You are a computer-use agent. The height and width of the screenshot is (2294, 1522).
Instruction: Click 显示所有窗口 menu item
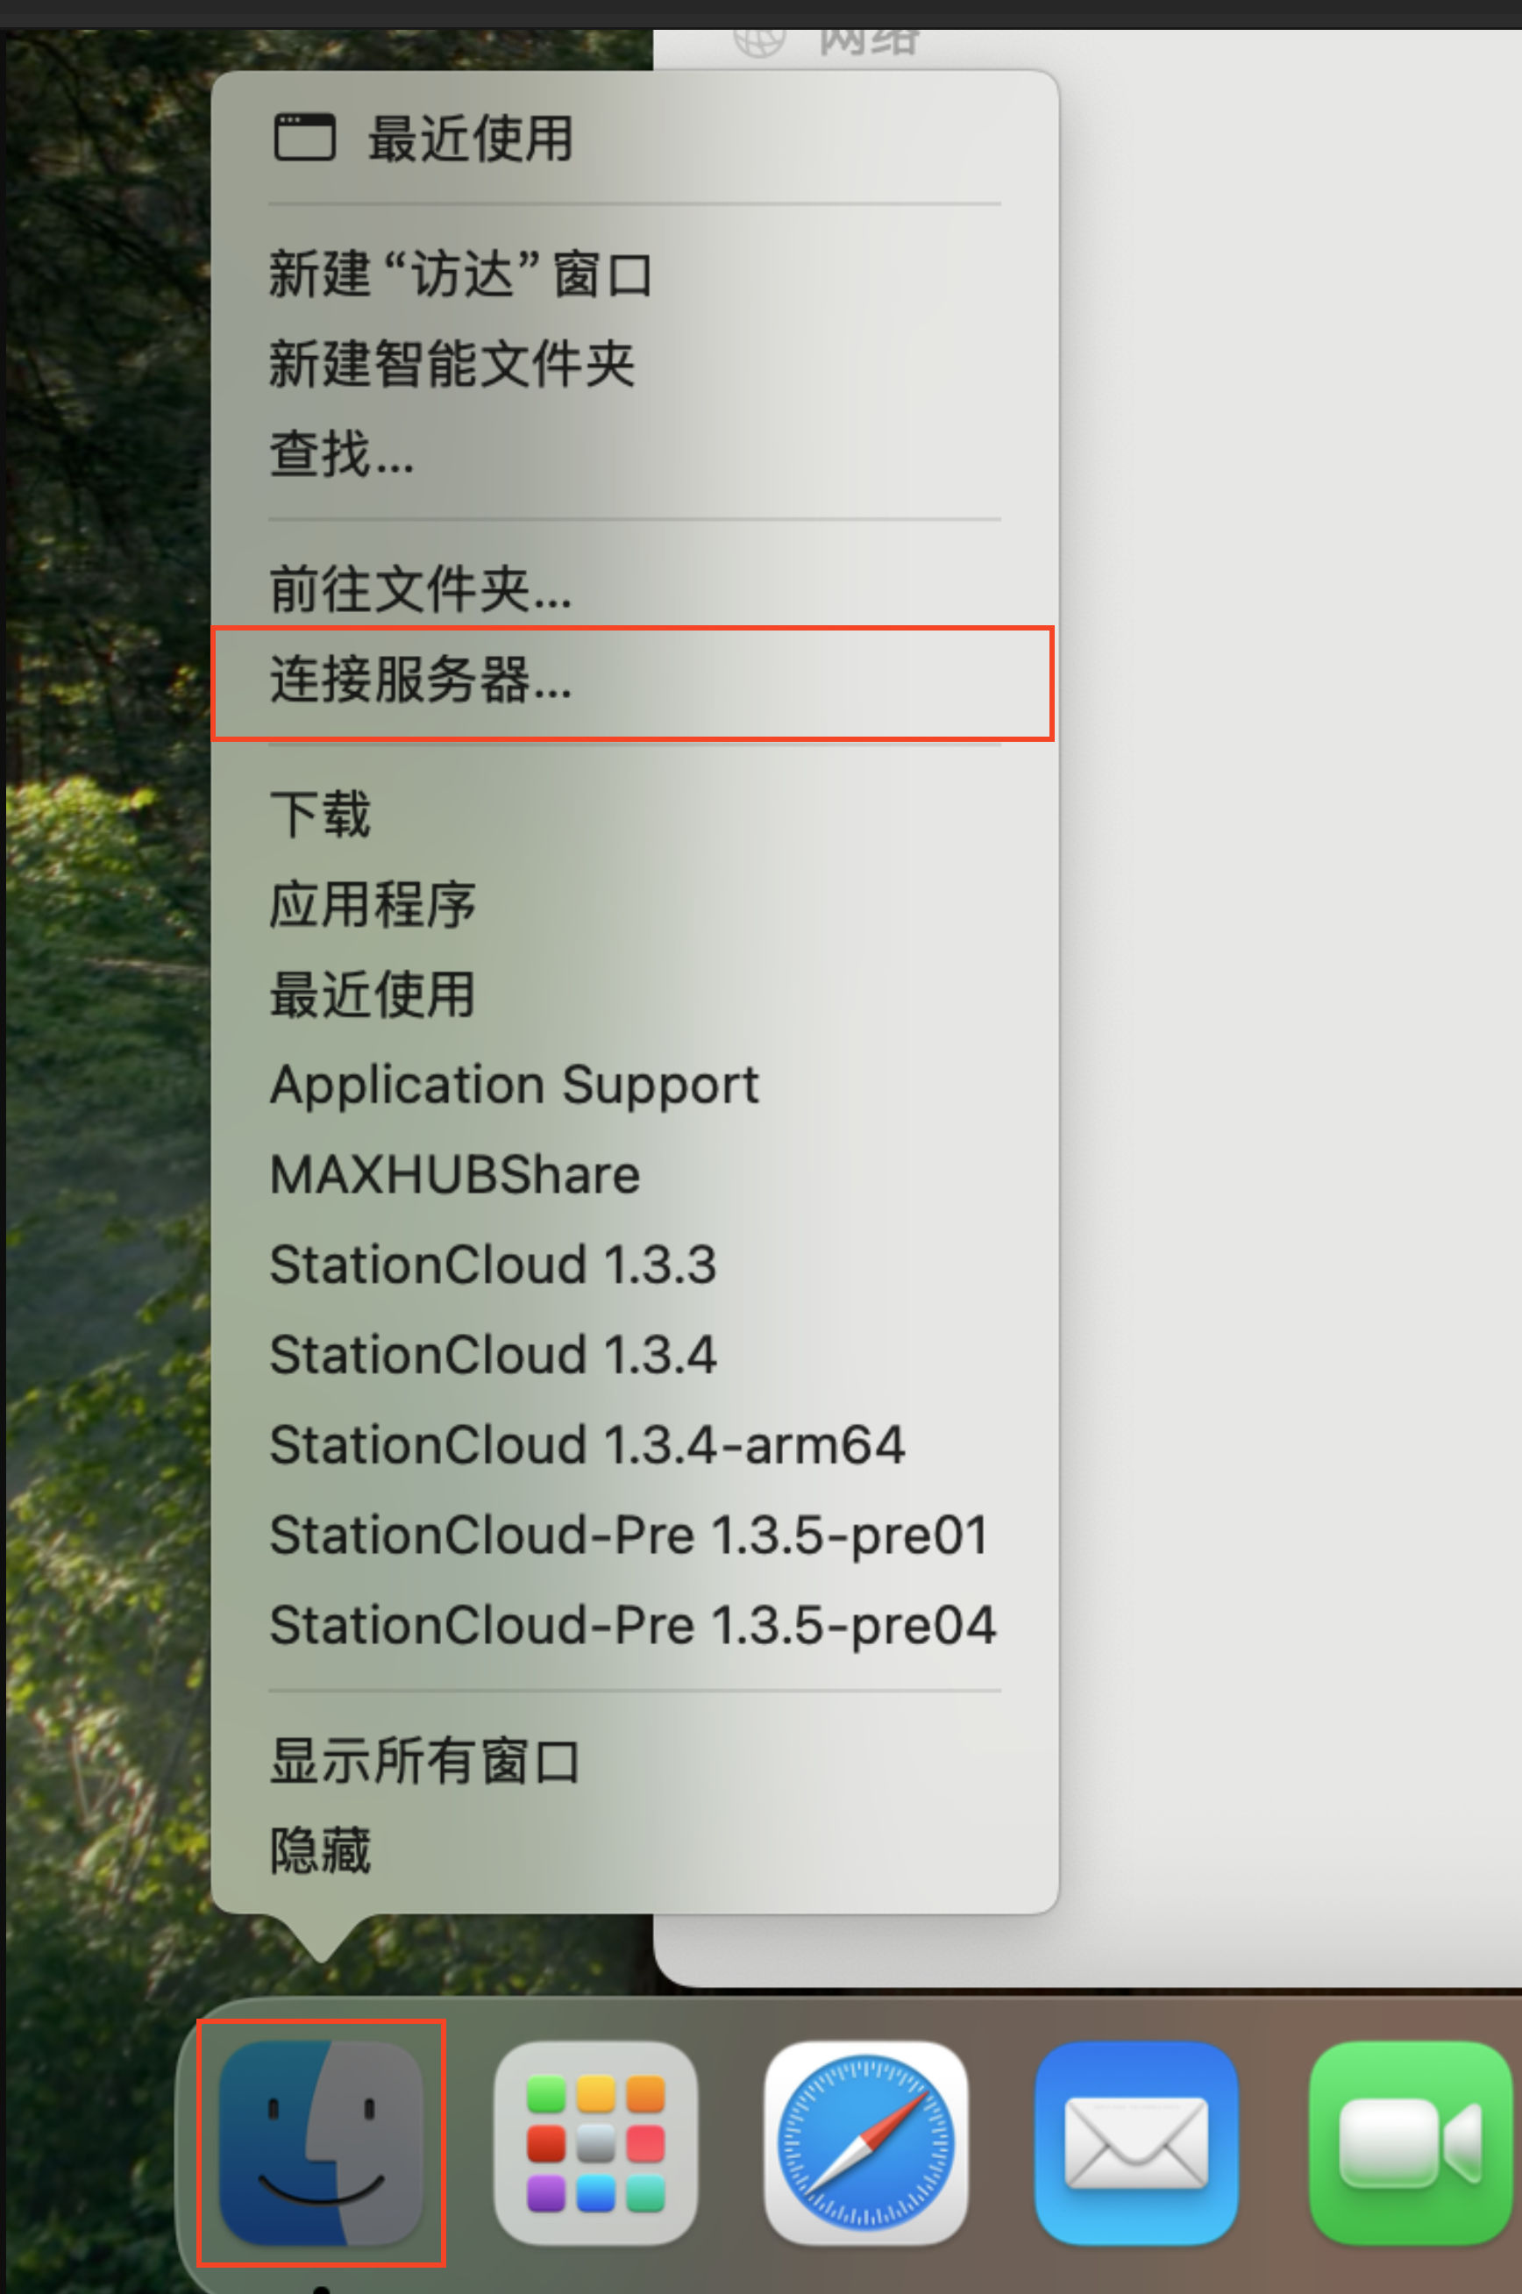tap(425, 1760)
